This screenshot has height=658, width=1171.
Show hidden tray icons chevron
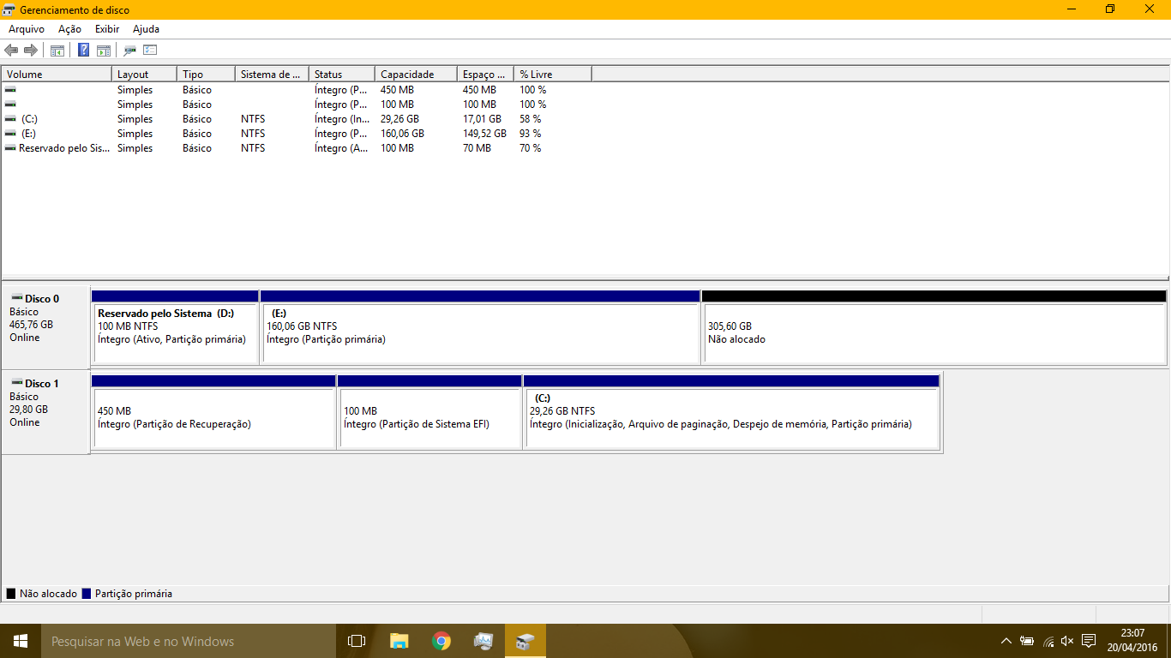(1006, 641)
